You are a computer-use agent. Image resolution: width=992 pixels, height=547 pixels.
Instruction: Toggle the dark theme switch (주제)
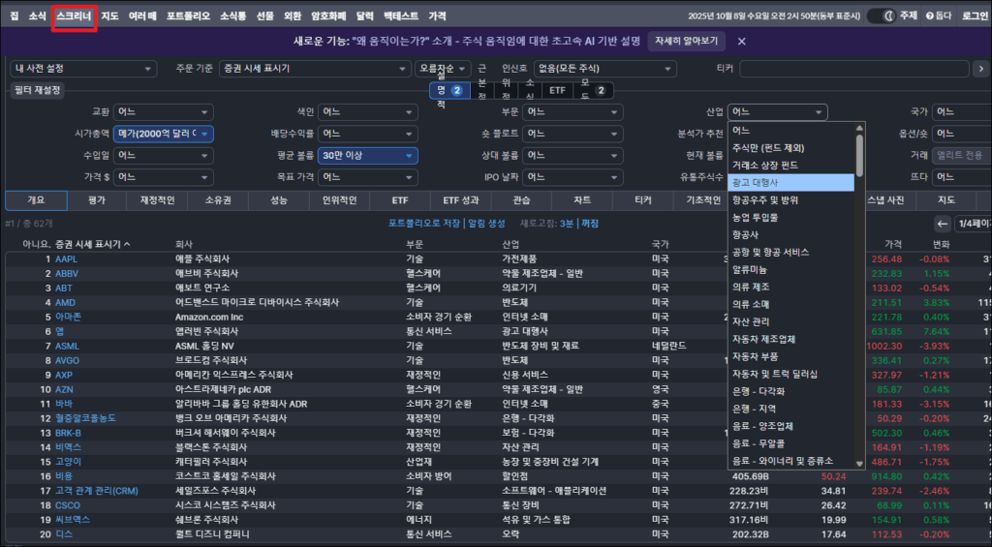click(880, 15)
